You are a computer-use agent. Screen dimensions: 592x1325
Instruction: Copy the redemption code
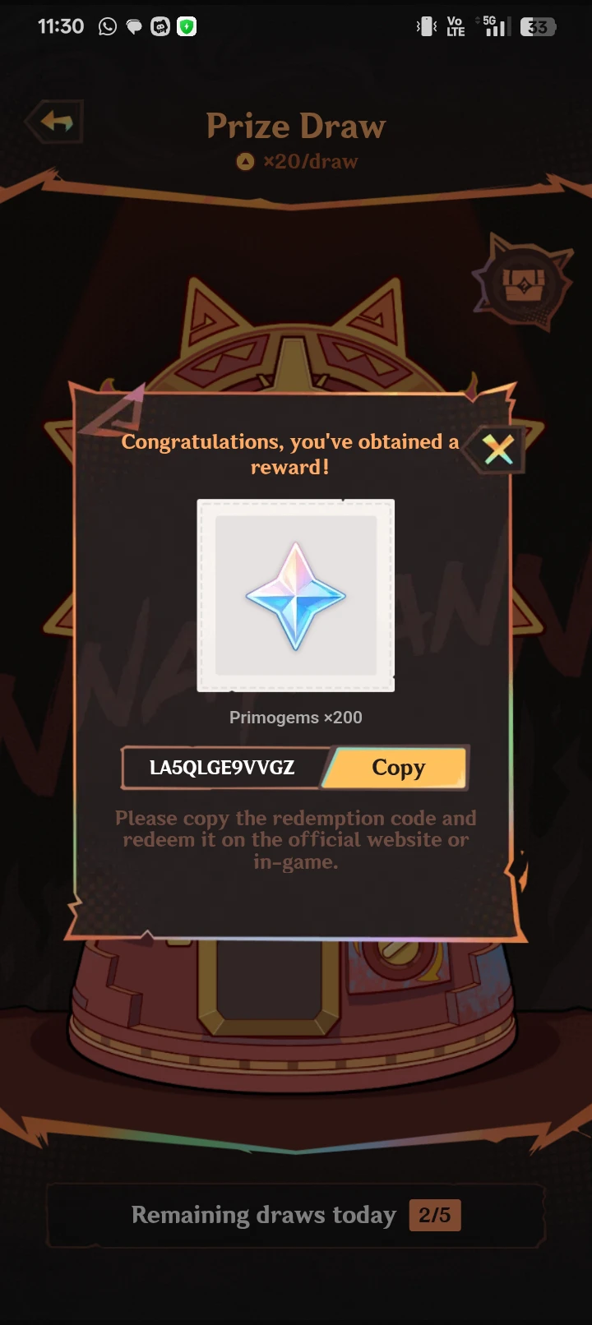pyautogui.click(x=398, y=768)
